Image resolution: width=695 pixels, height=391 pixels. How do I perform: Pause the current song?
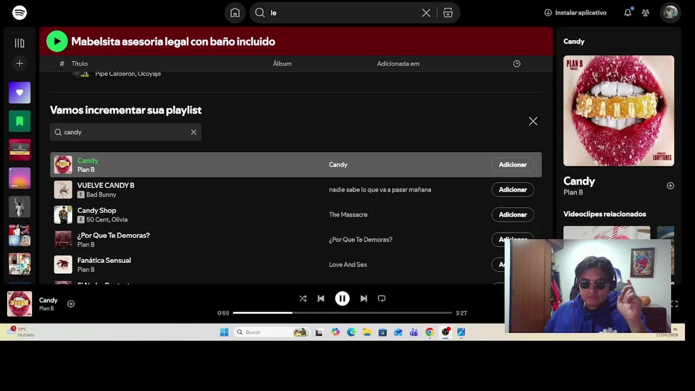(342, 298)
